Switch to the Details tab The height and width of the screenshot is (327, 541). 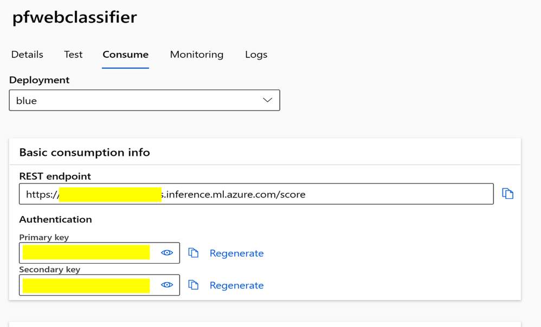coord(27,55)
